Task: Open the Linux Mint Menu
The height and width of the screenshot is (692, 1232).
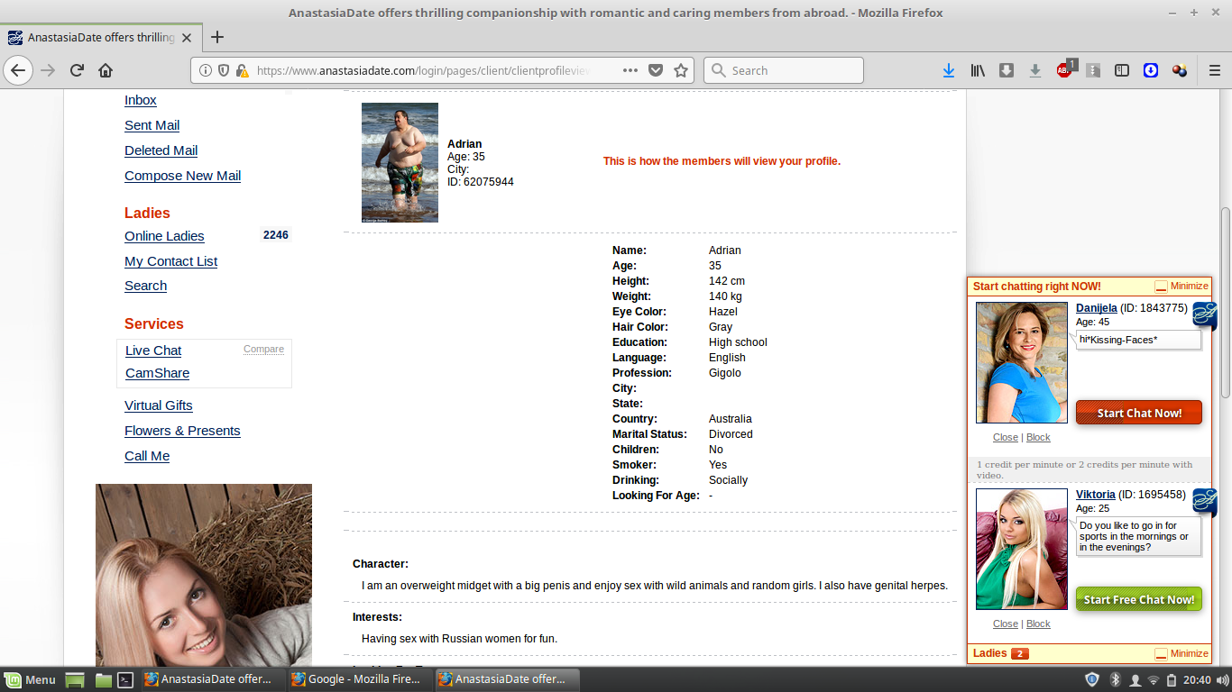Action: coord(30,679)
